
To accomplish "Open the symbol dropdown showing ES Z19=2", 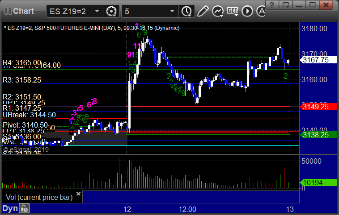I will click(x=74, y=11).
